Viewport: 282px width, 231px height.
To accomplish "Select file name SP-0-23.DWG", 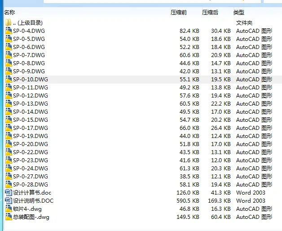I will click(31, 160).
